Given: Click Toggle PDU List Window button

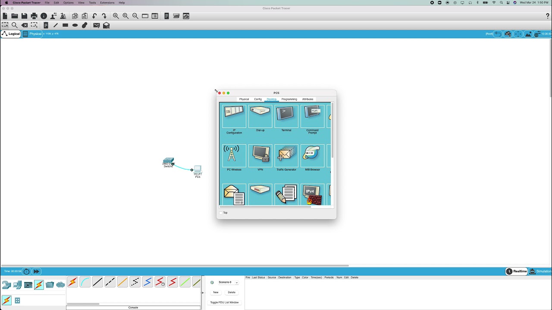Looking at the screenshot, I should coord(225,303).
